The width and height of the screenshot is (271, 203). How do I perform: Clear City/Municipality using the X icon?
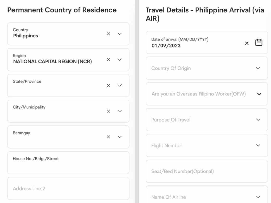point(108,111)
